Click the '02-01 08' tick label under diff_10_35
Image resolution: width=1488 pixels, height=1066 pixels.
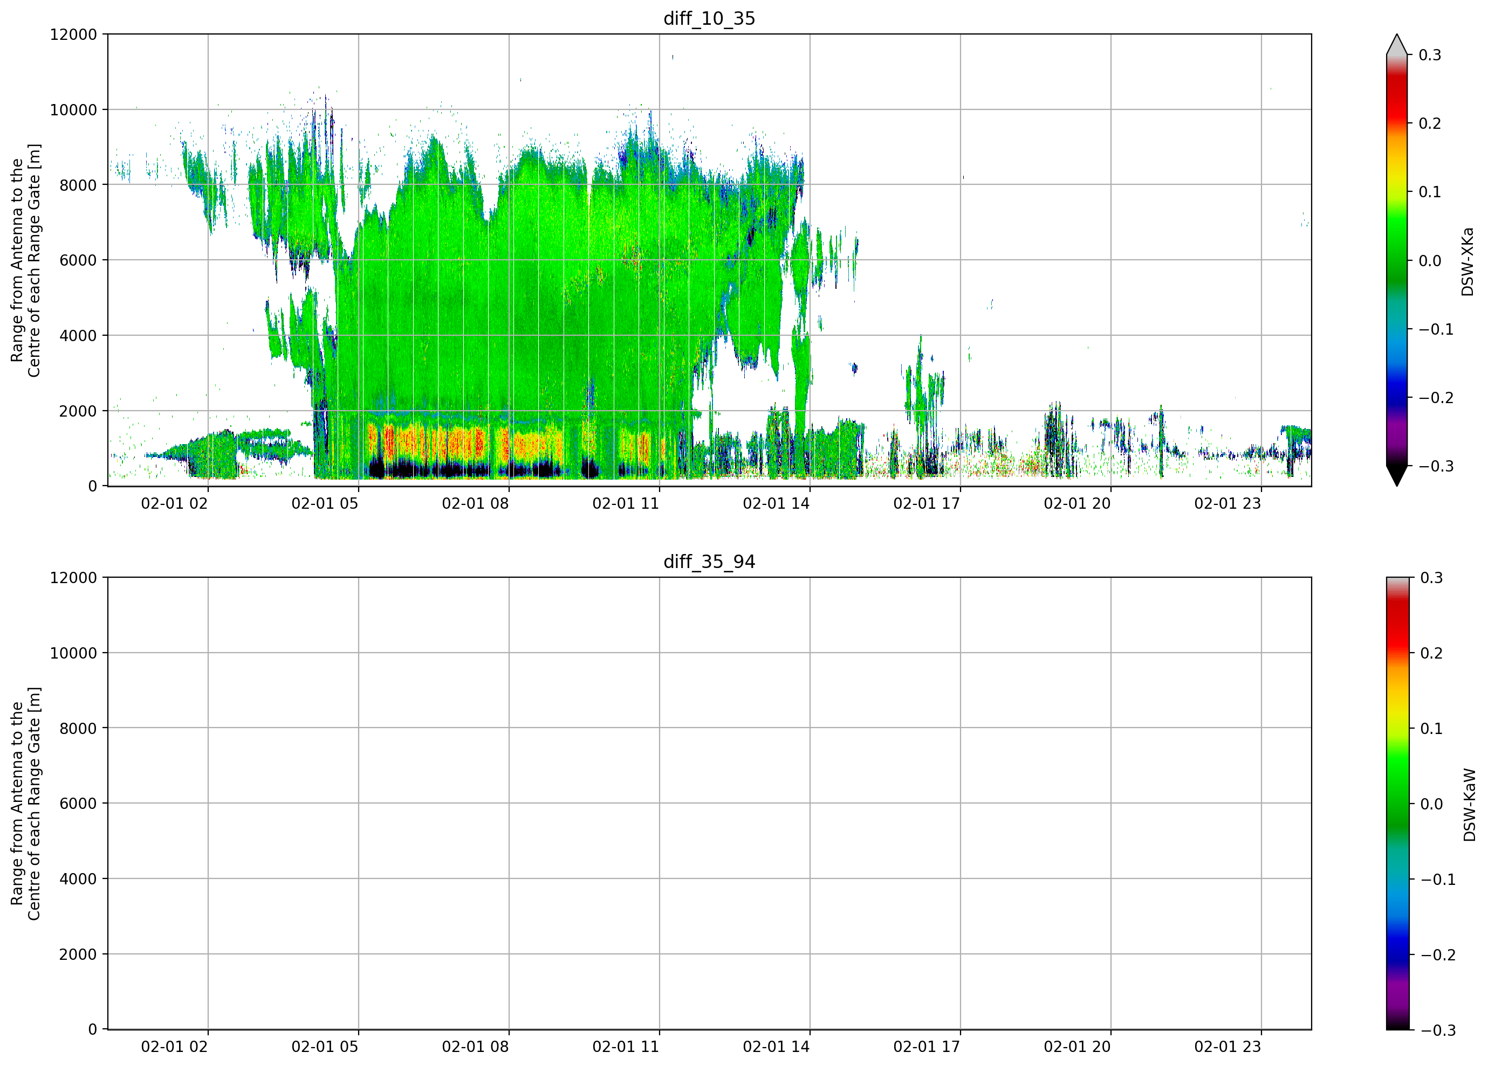coord(475,503)
